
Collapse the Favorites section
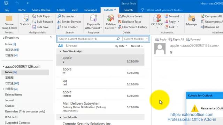pos(3,38)
